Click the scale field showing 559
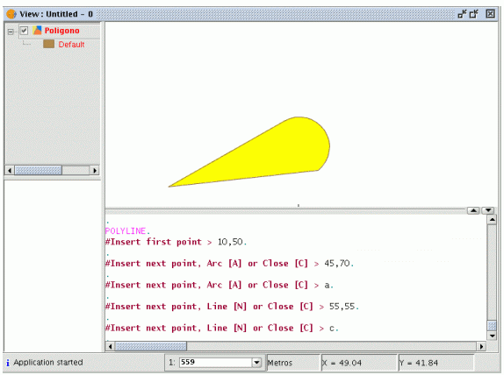This screenshot has height=375, width=504. pos(216,363)
